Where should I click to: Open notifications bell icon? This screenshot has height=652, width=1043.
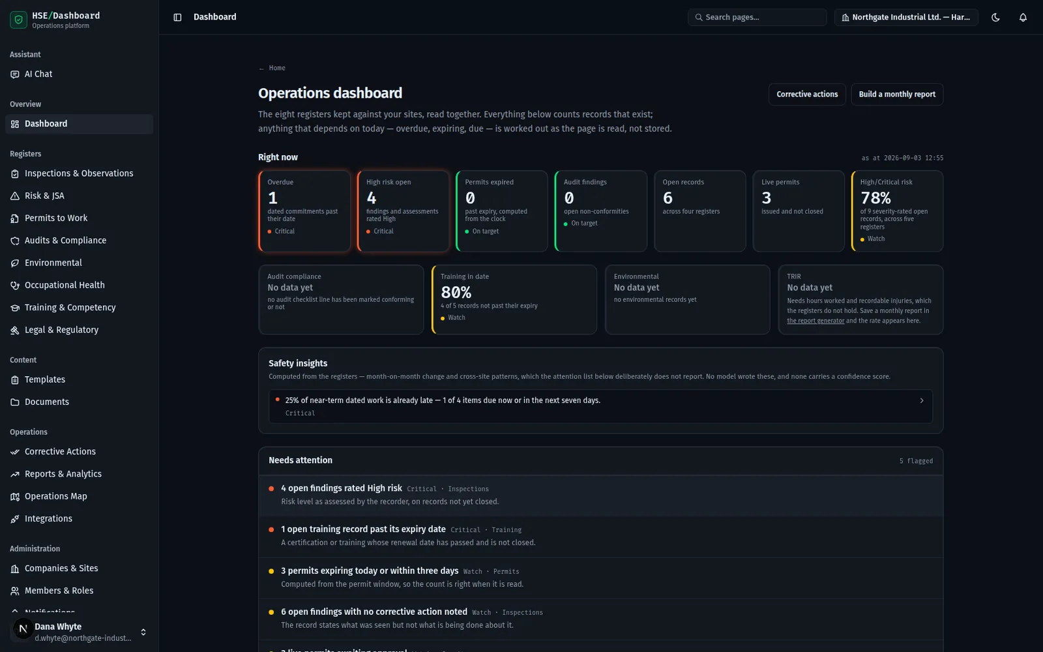(1023, 18)
